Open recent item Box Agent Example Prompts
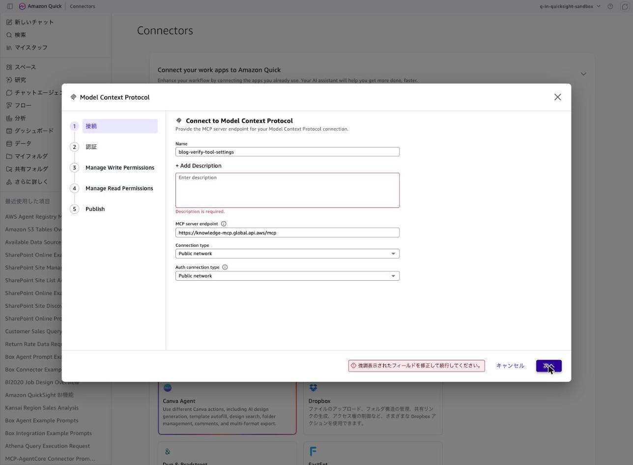 (42, 421)
